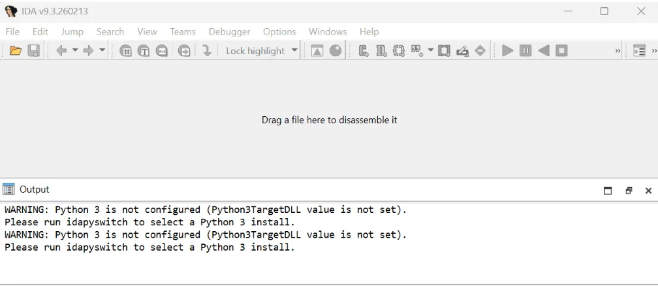This screenshot has width=658, height=286.
Task: Click the gray circle toolbar icon
Action: pyautogui.click(x=336, y=51)
